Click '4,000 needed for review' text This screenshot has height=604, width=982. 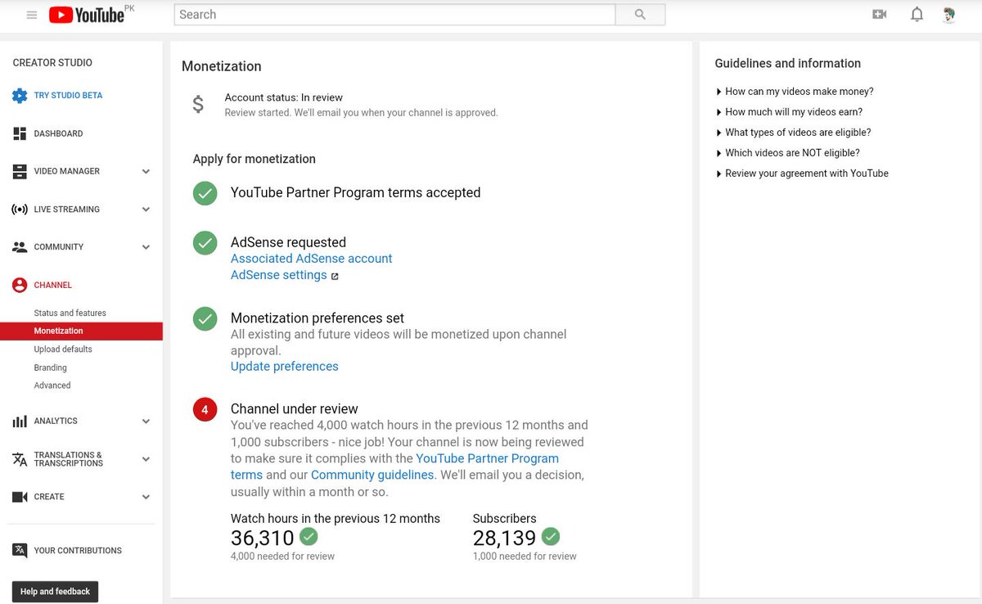click(x=282, y=557)
